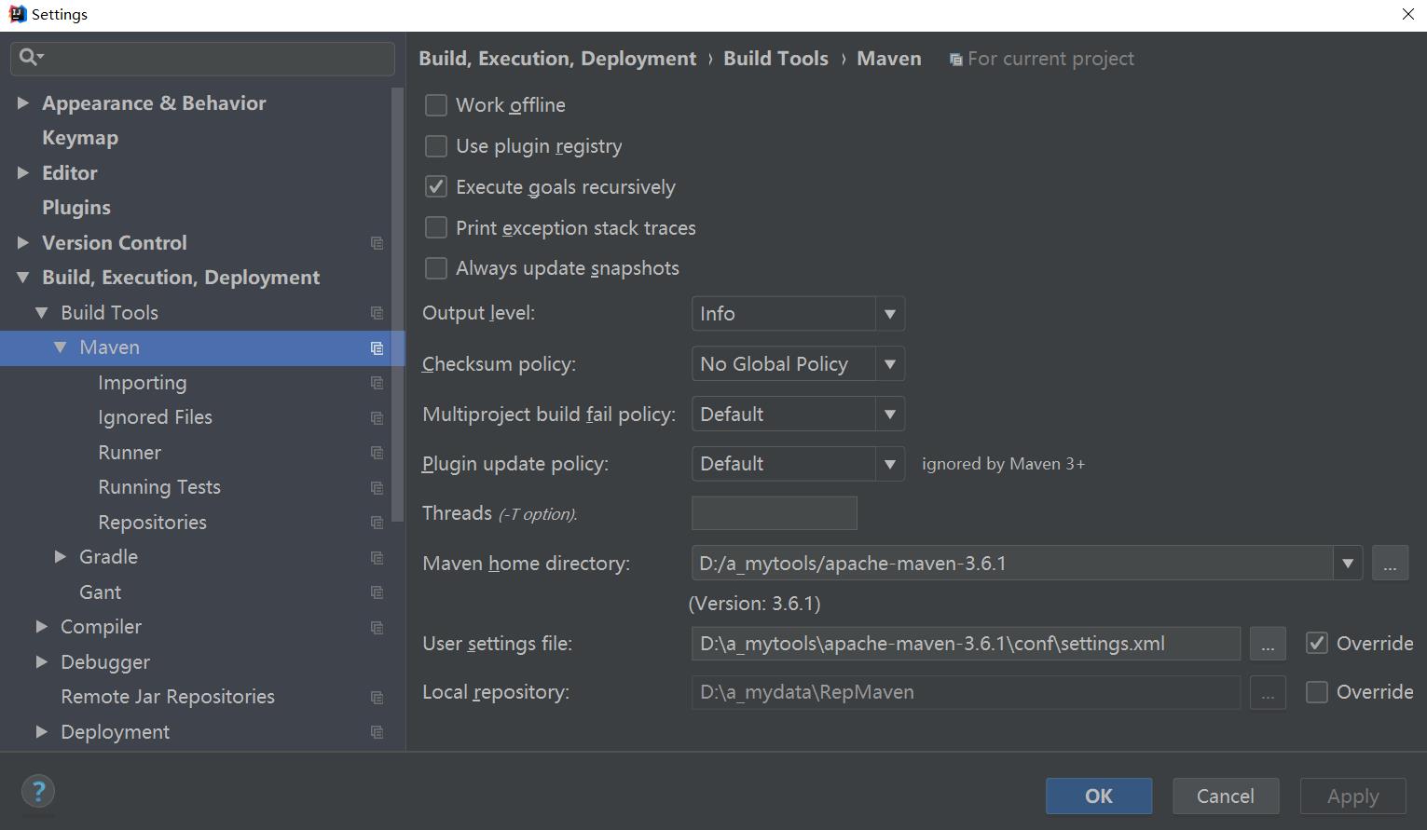The width and height of the screenshot is (1427, 830).
Task: Click Cancel button
Action: coord(1226,796)
